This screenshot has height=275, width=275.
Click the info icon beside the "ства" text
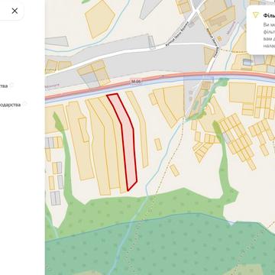point(11,85)
